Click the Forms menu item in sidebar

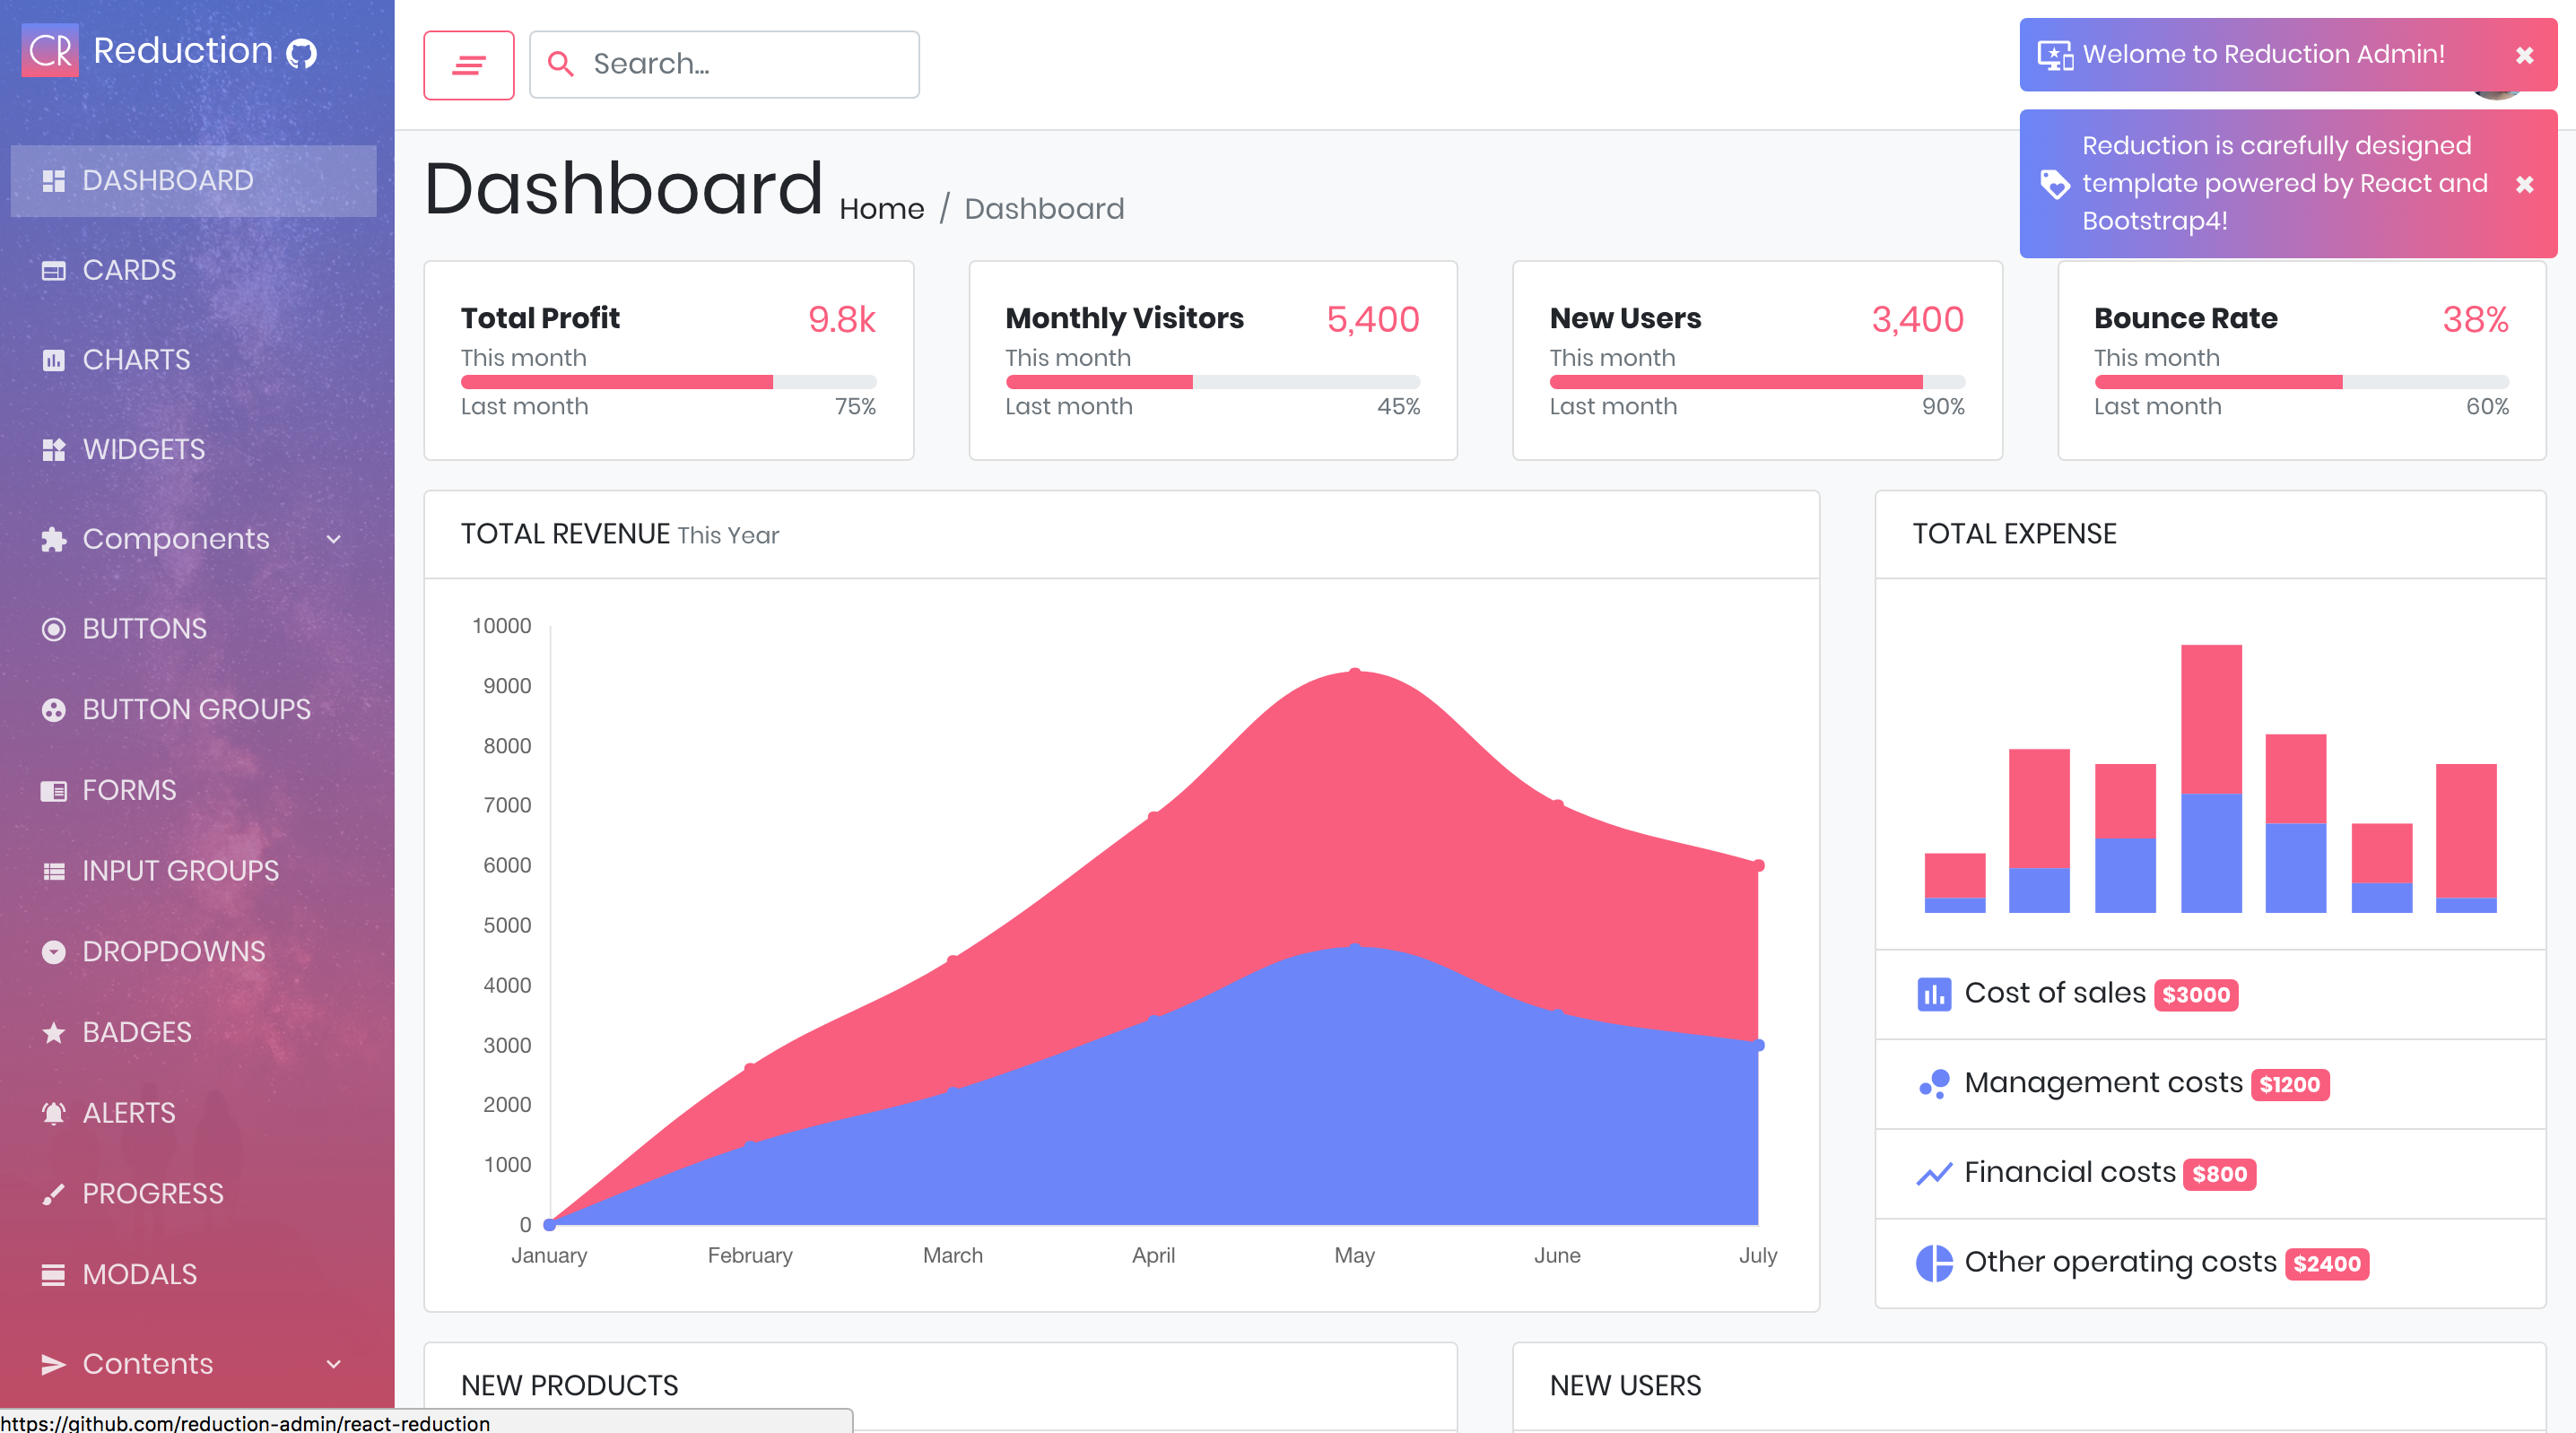coord(129,789)
